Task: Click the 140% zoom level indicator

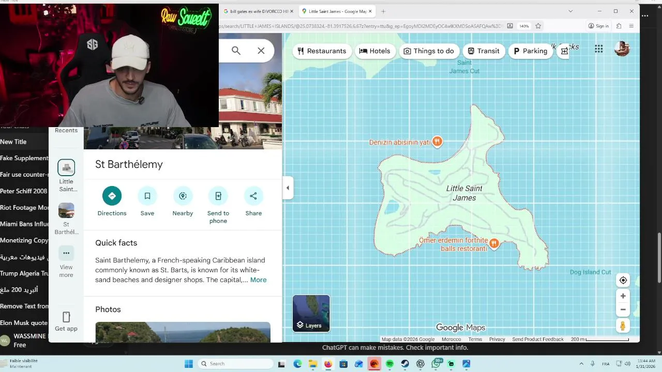Action: click(x=524, y=26)
